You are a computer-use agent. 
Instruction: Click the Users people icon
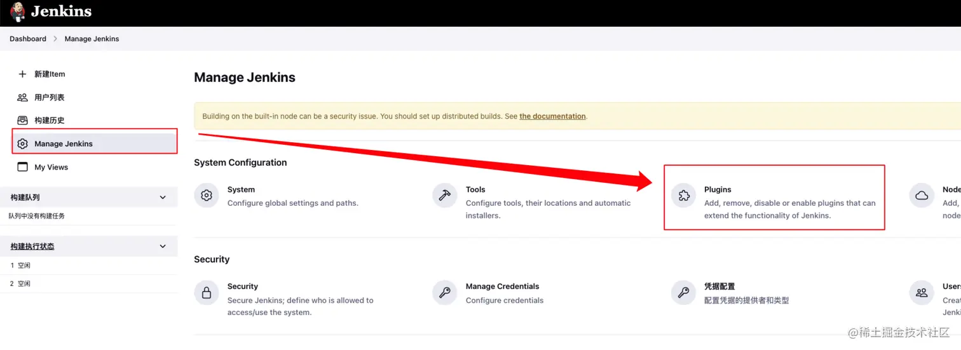pyautogui.click(x=921, y=293)
